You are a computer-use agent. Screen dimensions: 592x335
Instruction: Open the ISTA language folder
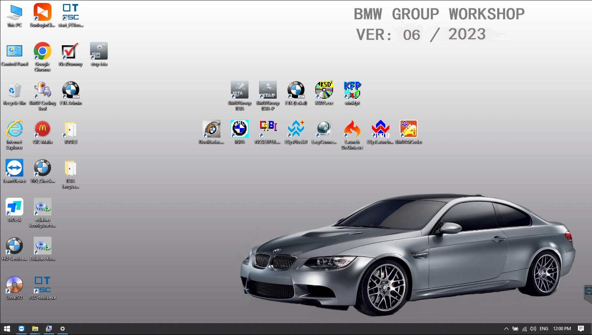pos(71,174)
